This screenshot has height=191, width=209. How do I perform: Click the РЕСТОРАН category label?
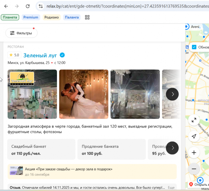tap(16, 47)
